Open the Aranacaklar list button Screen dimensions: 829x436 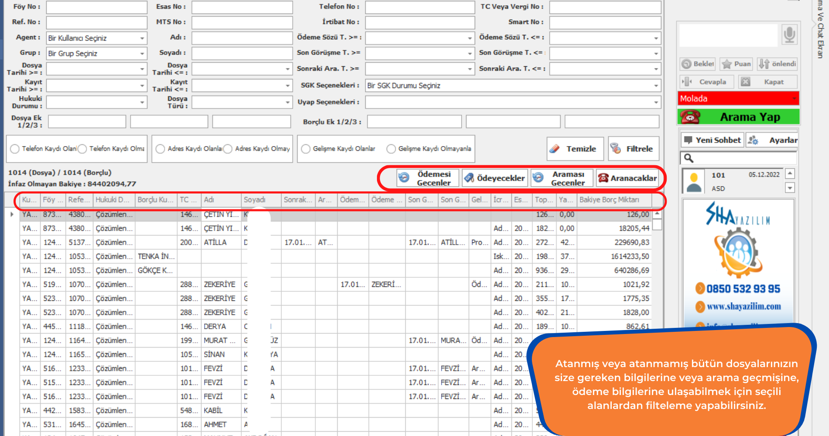point(627,178)
